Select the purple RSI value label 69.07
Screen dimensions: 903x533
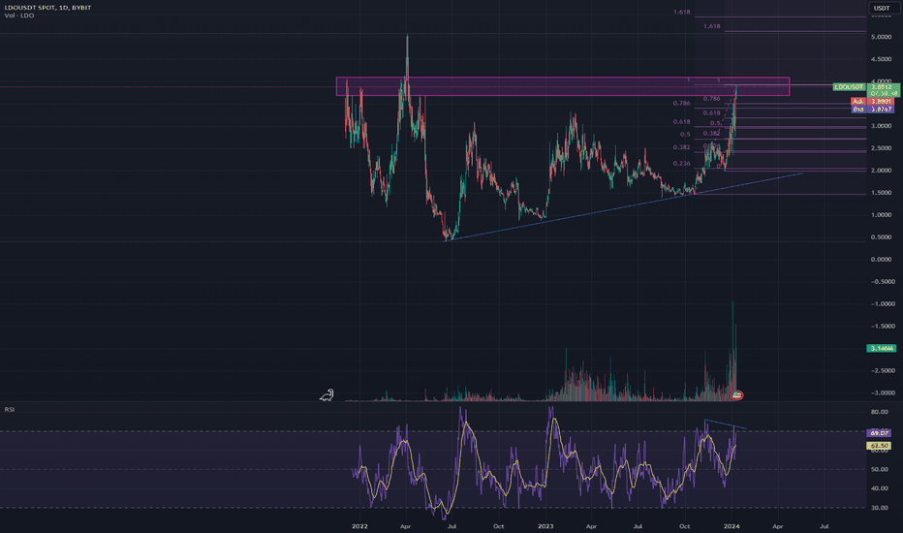point(879,433)
